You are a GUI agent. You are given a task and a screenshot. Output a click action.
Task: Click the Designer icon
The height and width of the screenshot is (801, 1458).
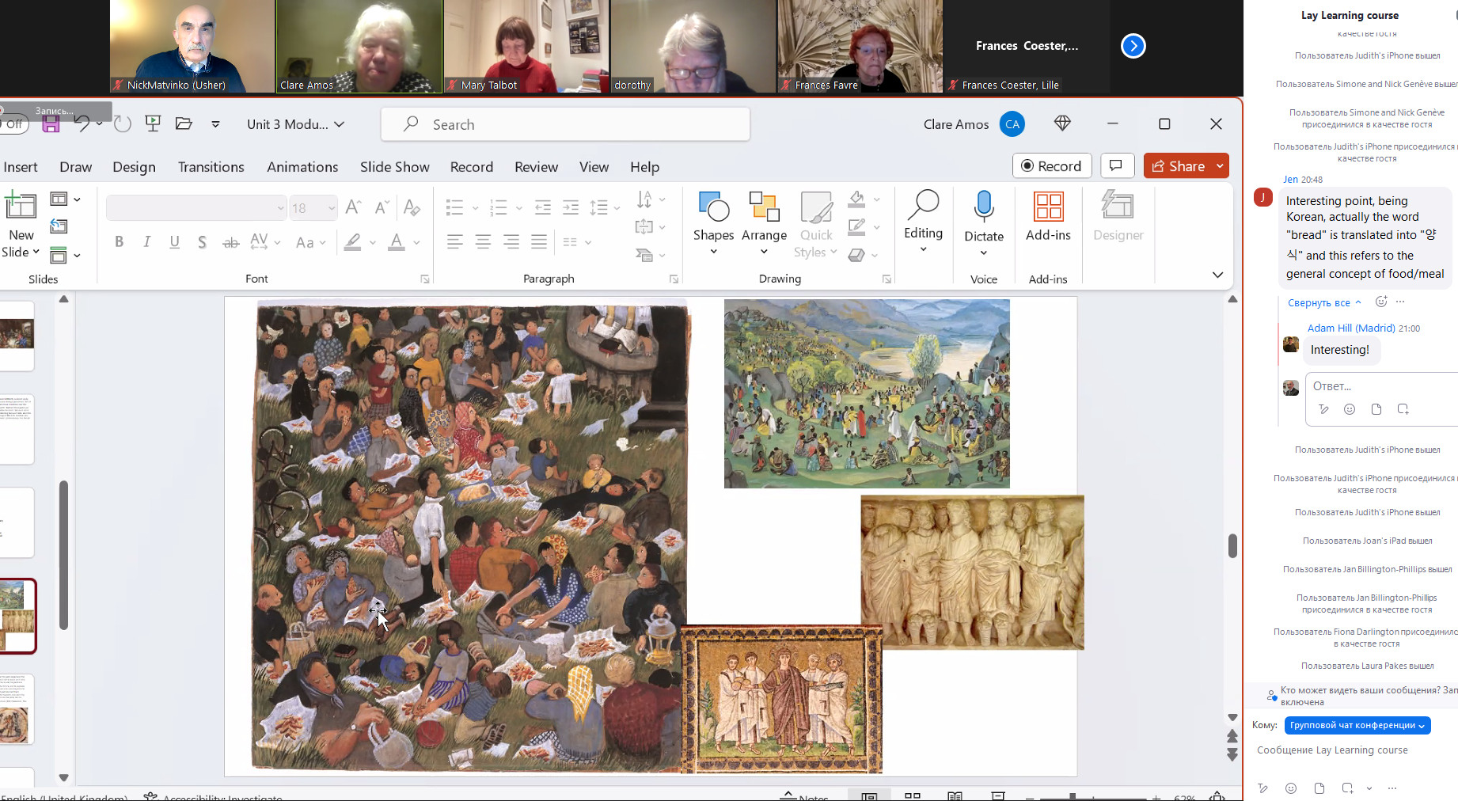pyautogui.click(x=1118, y=206)
